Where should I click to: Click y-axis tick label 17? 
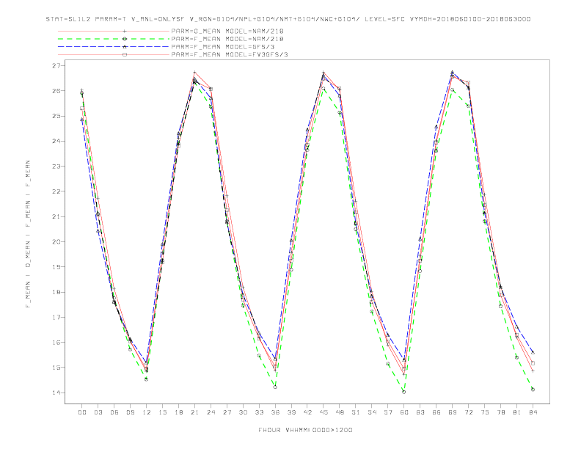tap(58, 317)
